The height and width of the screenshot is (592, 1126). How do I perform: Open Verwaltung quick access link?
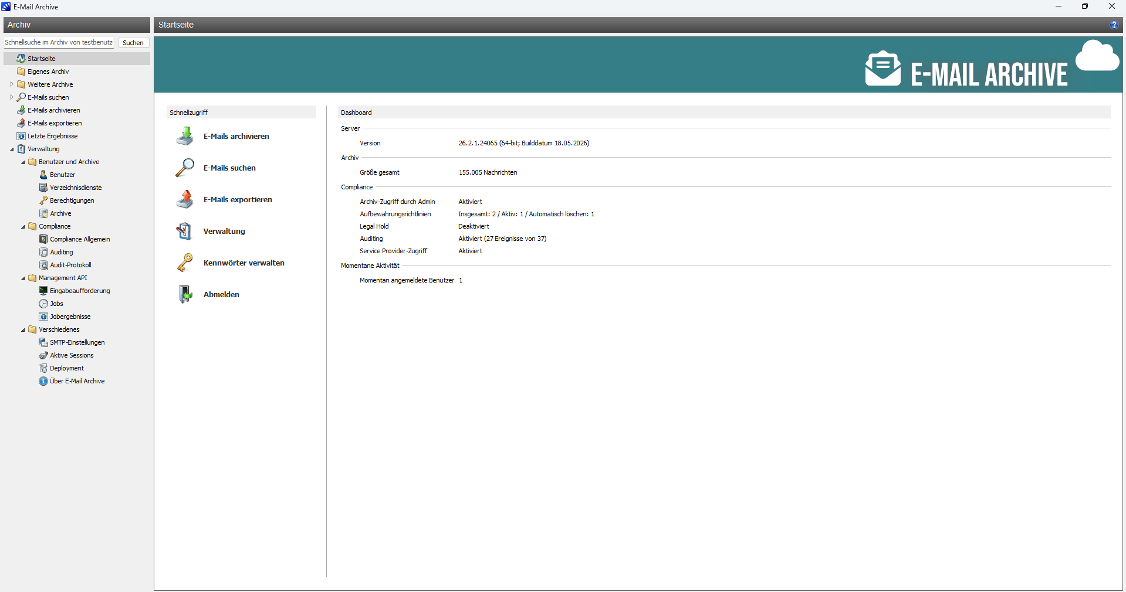click(x=224, y=232)
